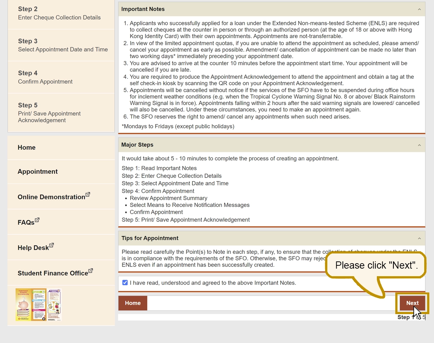Select Step 4 Confirm Appointment

point(61,77)
